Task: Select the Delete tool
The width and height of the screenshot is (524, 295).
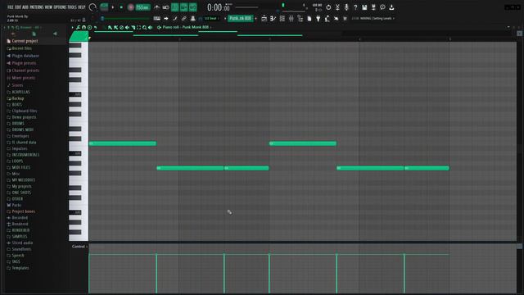Action: tap(121, 27)
